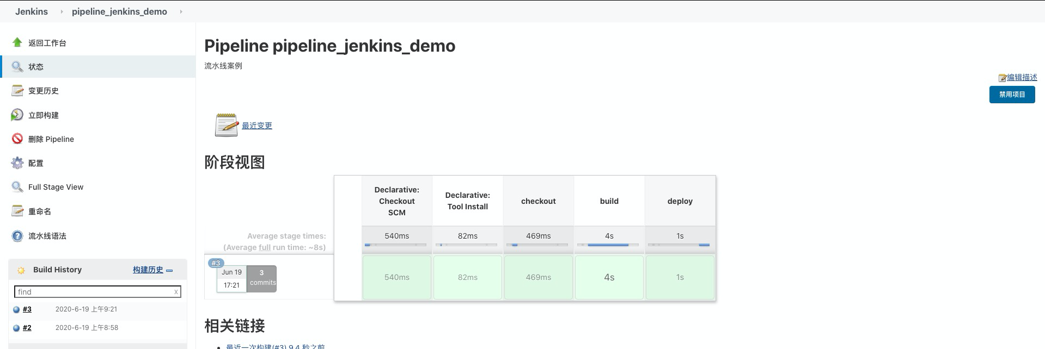This screenshot has width=1045, height=349.
Task: Click the gear icon beside 配置
Action: pyautogui.click(x=17, y=163)
